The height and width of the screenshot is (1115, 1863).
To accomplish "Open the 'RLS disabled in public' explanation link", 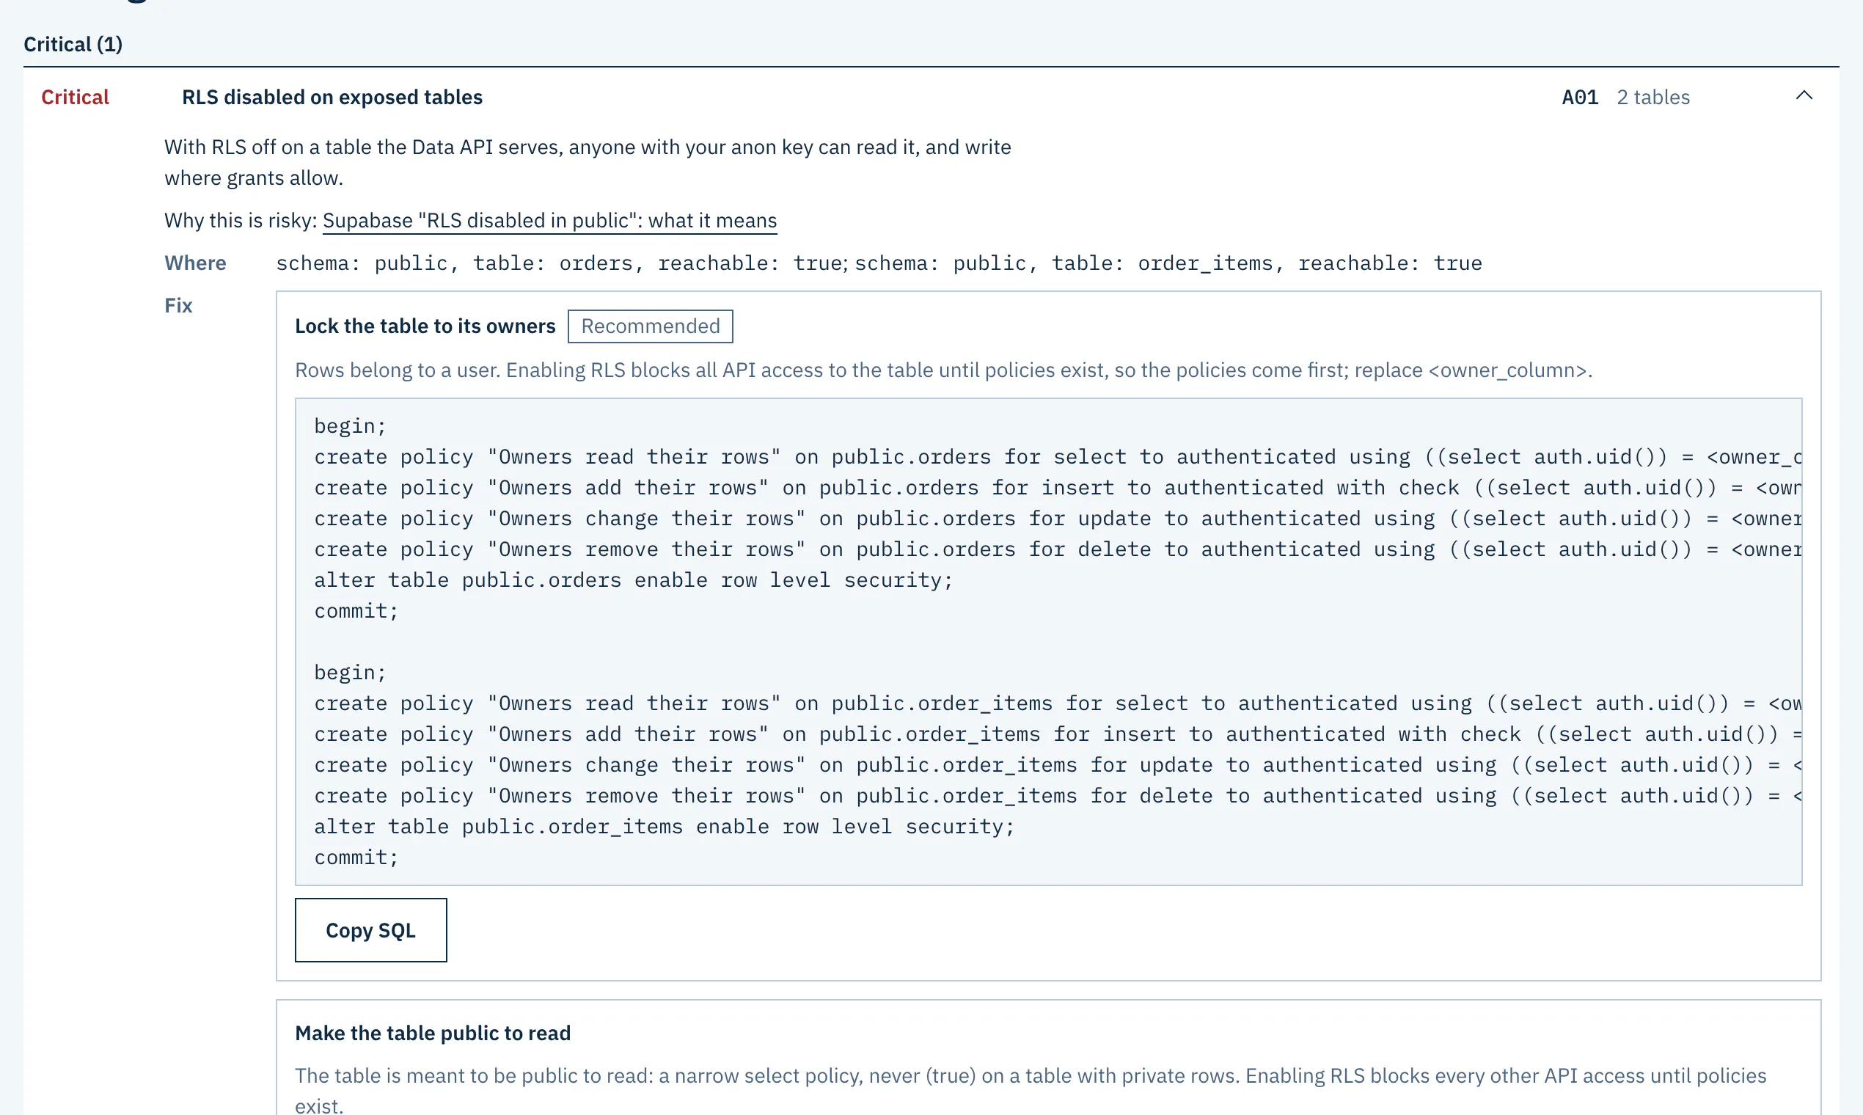I will pos(549,220).
